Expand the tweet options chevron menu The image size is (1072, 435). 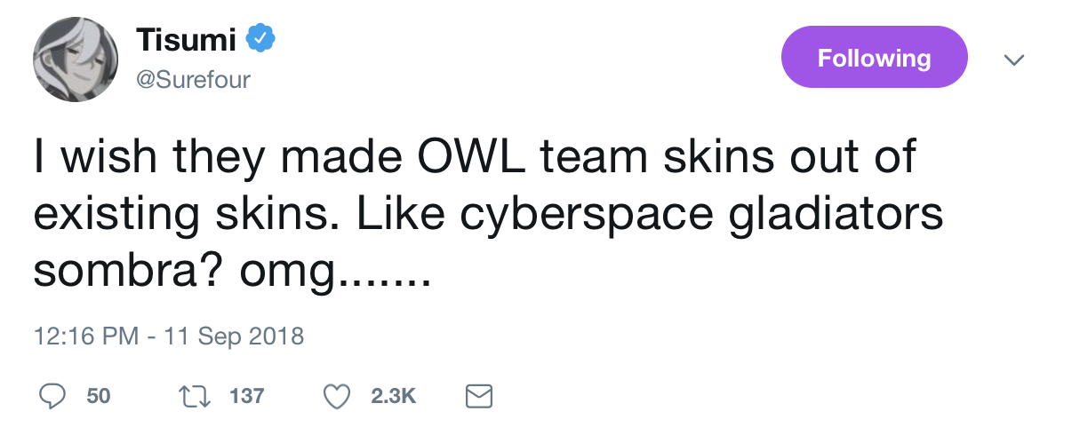1013,59
